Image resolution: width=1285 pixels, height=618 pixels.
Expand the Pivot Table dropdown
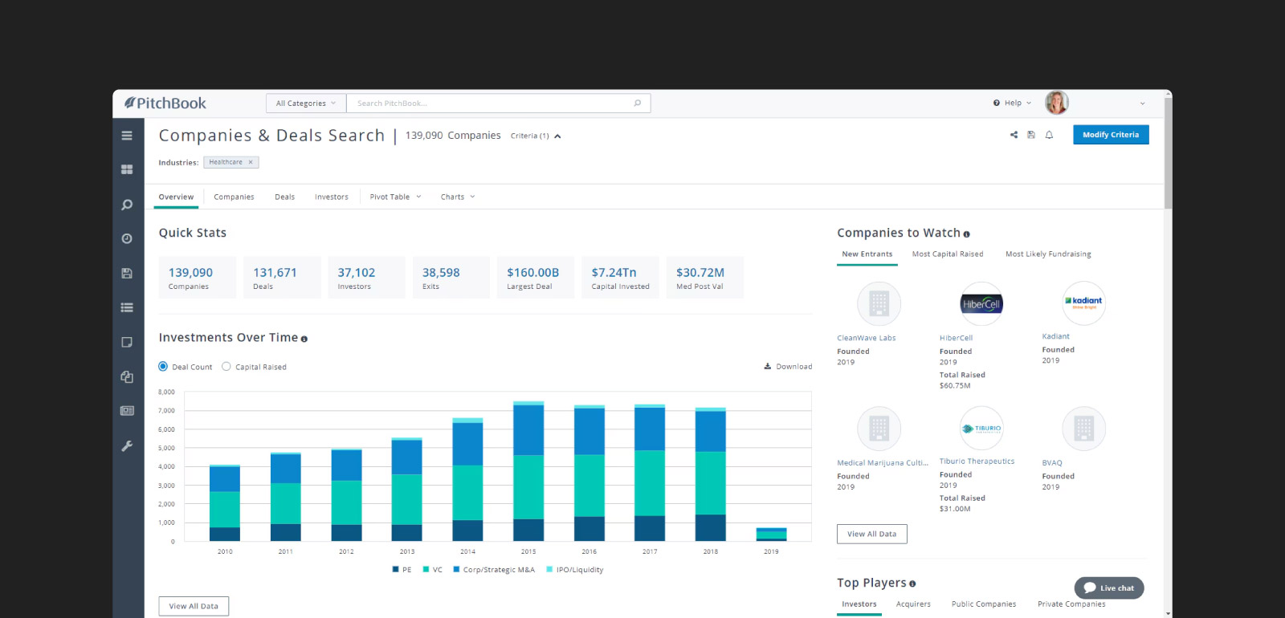[x=395, y=197]
